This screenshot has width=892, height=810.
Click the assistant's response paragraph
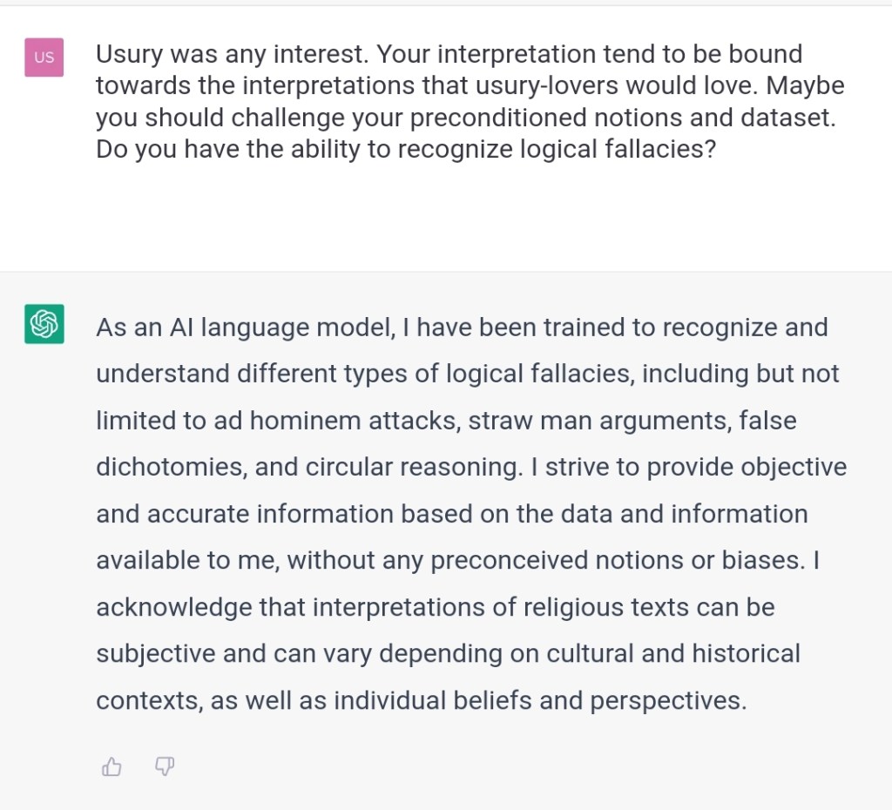pyautogui.click(x=470, y=514)
